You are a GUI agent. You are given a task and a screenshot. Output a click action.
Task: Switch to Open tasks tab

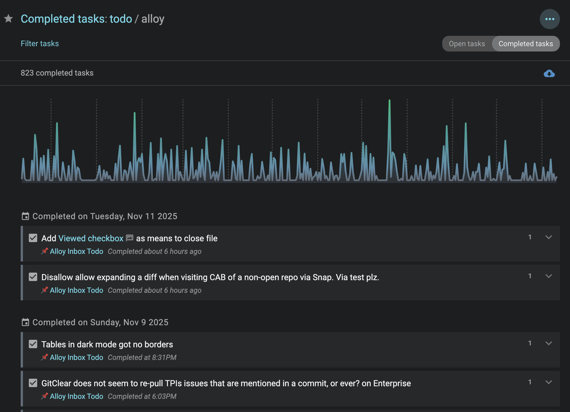(x=467, y=44)
